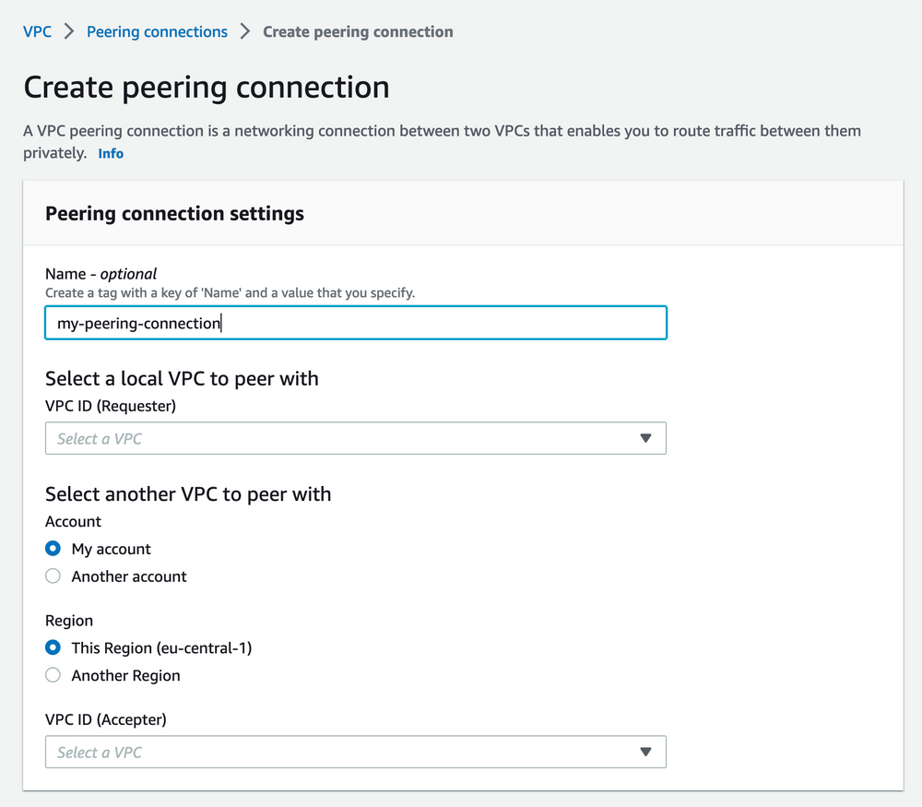Open the VPC ID (Requester) dropdown

pos(355,438)
